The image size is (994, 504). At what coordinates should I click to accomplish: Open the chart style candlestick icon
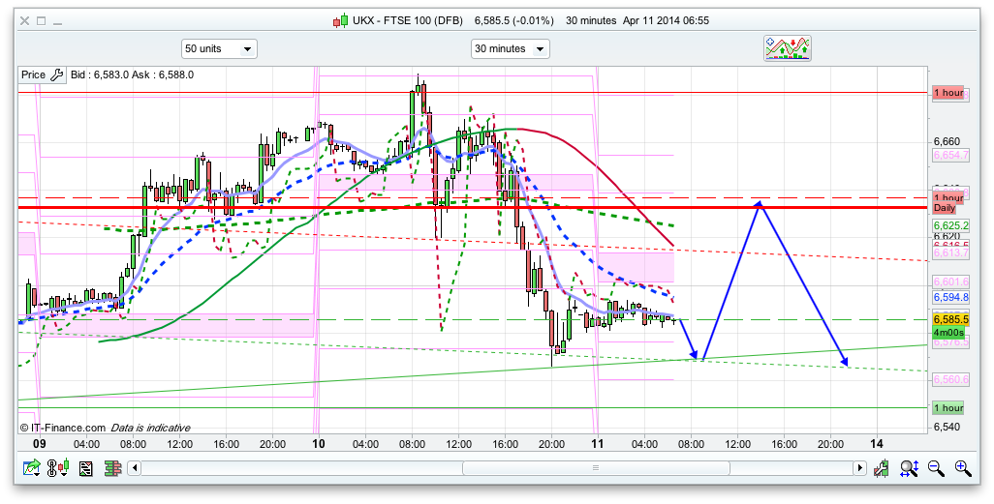pyautogui.click(x=60, y=468)
